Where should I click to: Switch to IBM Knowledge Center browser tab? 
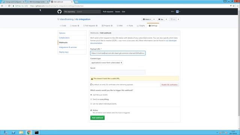37,2
